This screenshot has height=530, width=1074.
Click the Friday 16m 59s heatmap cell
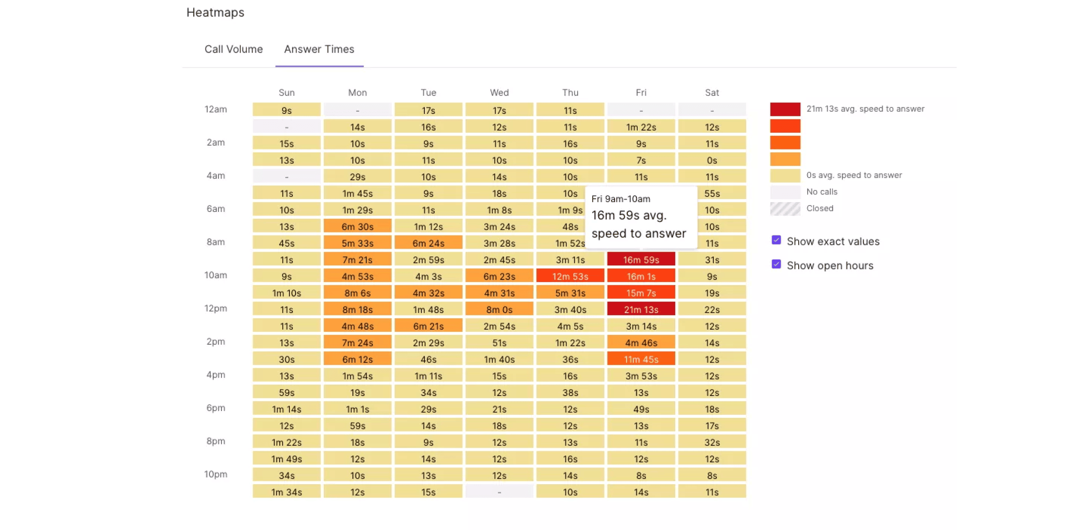[x=641, y=259]
